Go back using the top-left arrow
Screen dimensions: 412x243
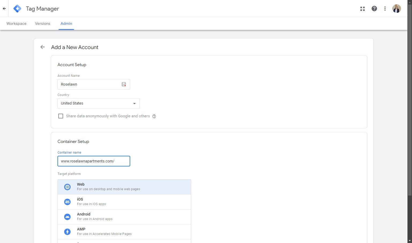pos(4,9)
